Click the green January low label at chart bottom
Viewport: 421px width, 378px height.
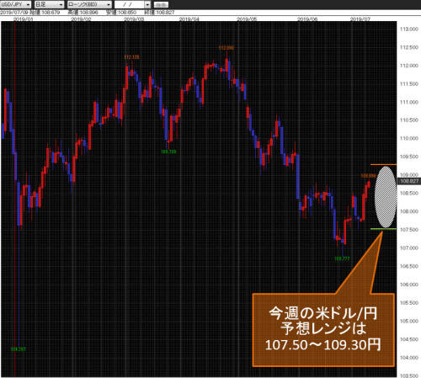[18, 349]
